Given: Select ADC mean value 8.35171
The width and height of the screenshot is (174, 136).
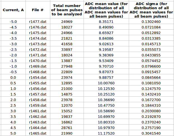Looking at the screenshot, I should click(x=106, y=22).
